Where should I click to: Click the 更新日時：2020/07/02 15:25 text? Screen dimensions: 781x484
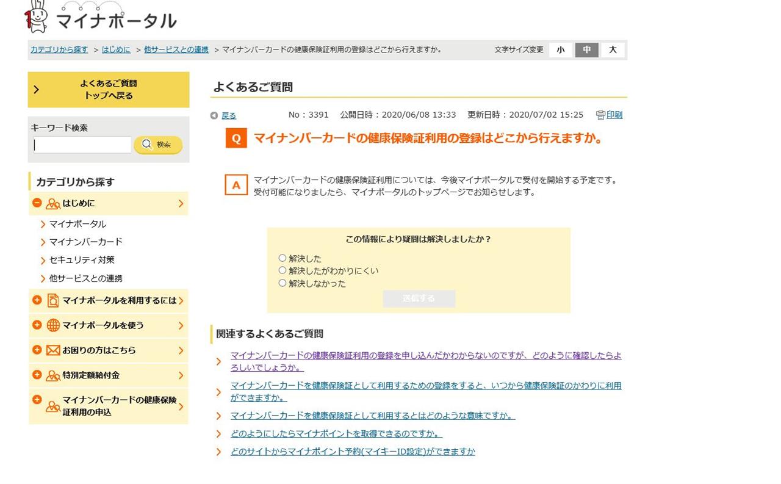pos(525,115)
